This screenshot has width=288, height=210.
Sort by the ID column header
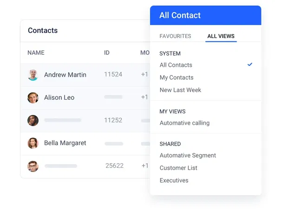pos(107,53)
